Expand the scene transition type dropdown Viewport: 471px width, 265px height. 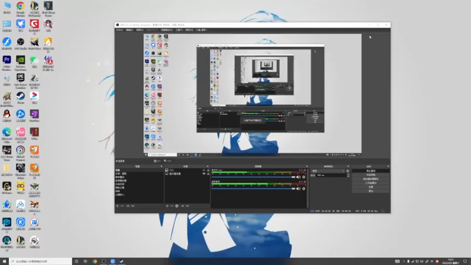pos(328,171)
